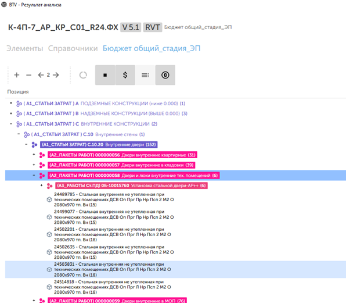Select Двери и люки внутренние тех. помещений label
The height and width of the screenshot is (303, 346).
click(x=134, y=176)
